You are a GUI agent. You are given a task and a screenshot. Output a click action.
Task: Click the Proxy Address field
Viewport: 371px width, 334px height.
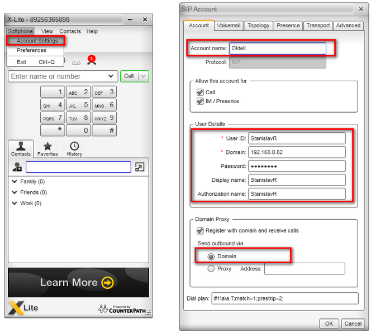[305, 269]
